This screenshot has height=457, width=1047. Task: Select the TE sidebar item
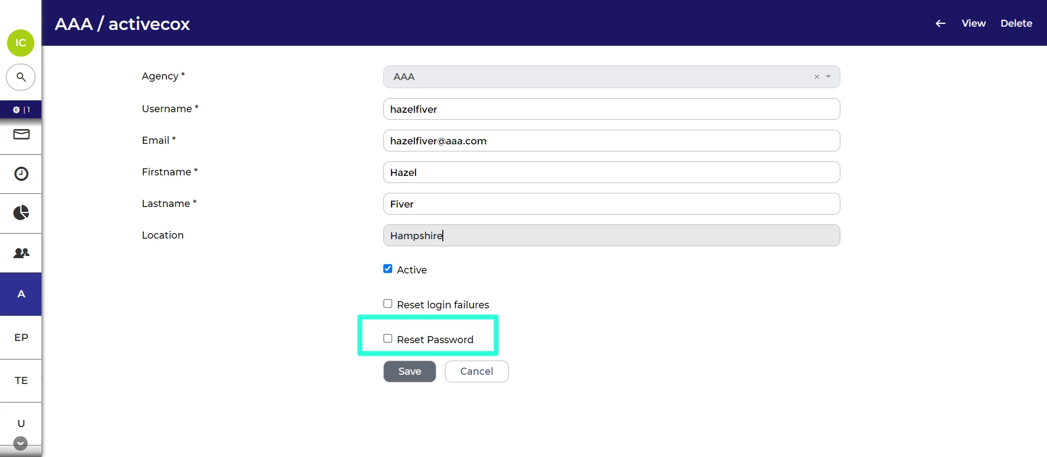click(x=21, y=381)
